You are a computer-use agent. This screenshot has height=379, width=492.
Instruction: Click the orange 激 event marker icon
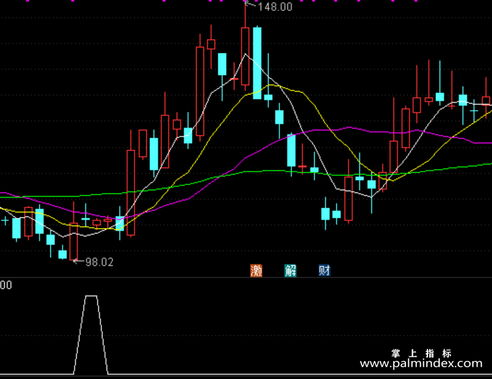(256, 270)
